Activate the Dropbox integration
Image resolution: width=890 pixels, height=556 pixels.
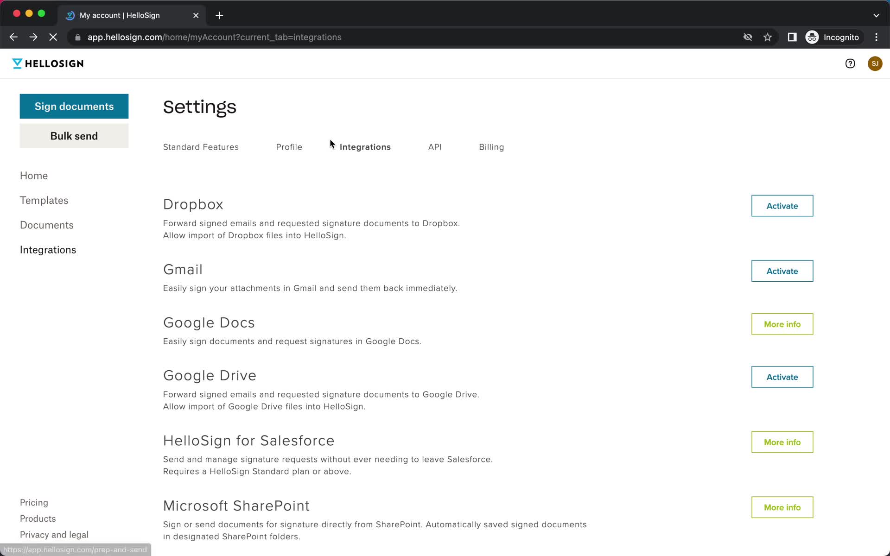782,206
